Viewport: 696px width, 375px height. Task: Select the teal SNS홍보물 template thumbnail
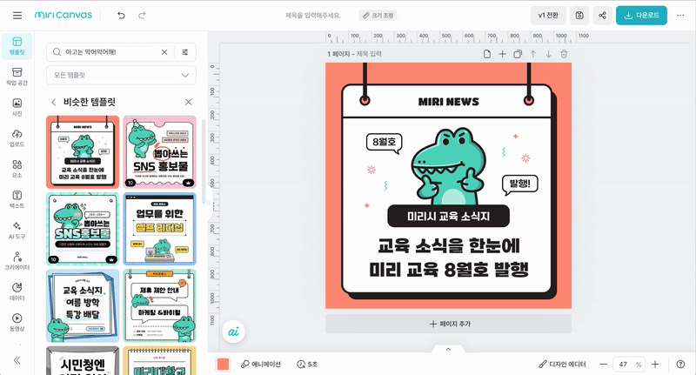[x=83, y=229]
